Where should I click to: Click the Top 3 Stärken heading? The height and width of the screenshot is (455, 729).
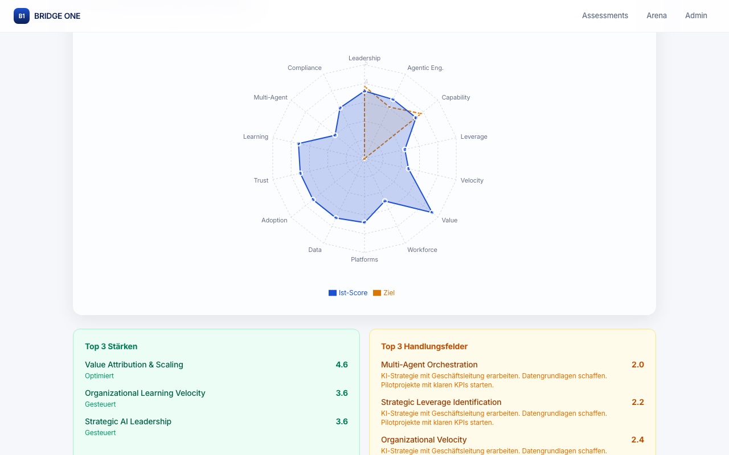(x=111, y=346)
